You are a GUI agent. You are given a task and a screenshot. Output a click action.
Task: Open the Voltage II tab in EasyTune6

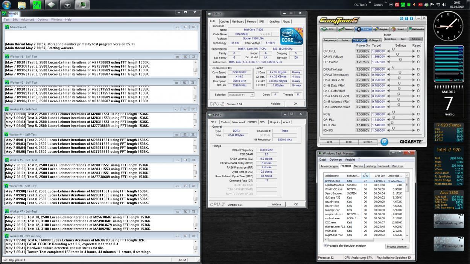tap(375, 40)
